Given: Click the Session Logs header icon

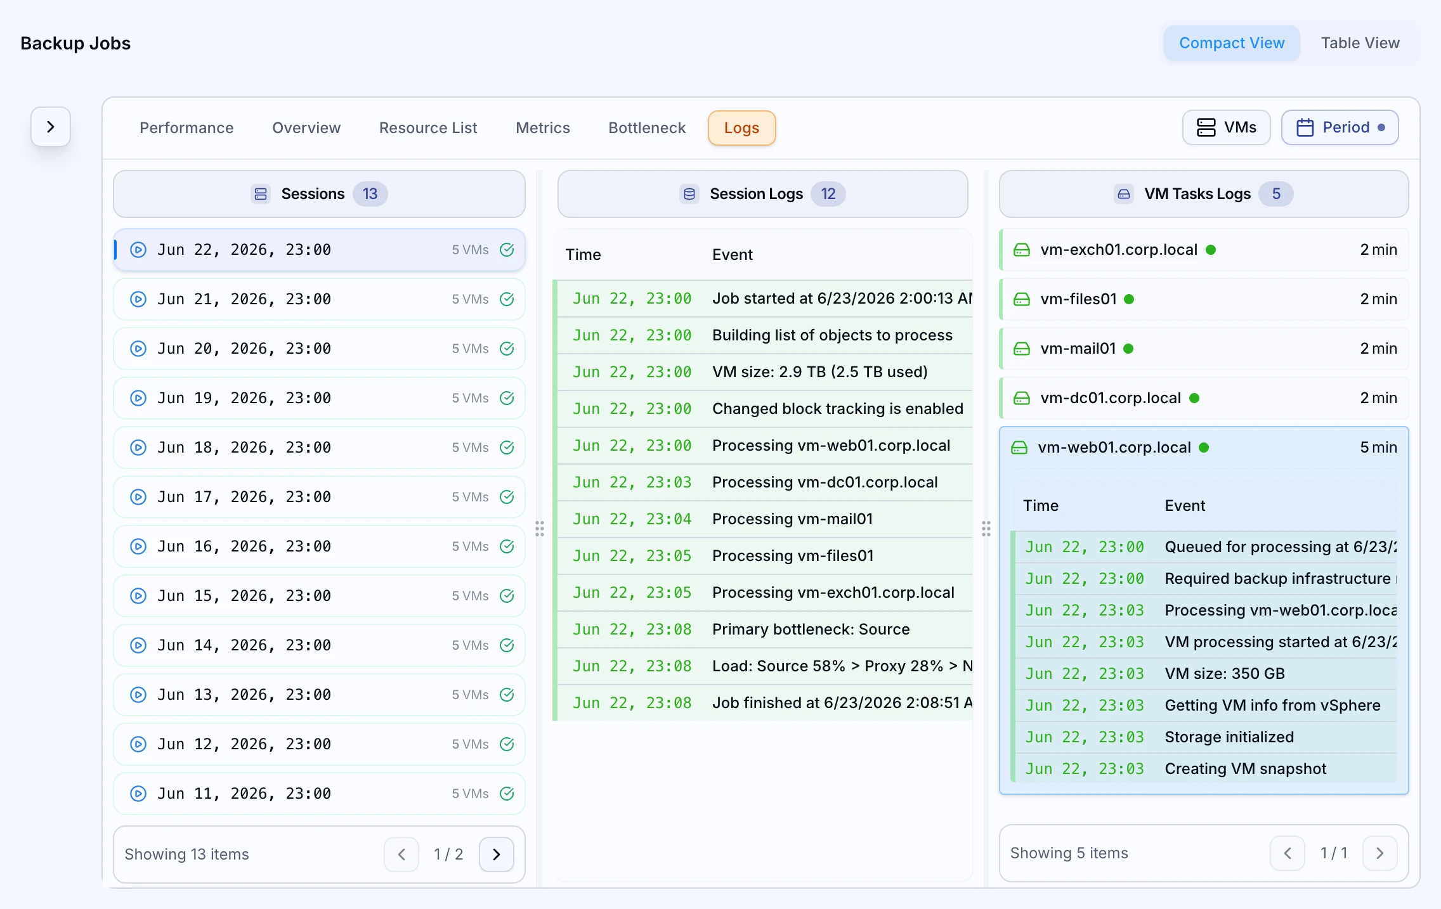Looking at the screenshot, I should (689, 194).
